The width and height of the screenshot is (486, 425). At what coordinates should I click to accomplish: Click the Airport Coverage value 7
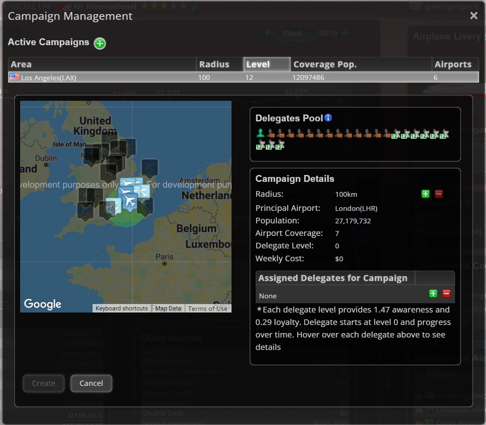coord(337,233)
